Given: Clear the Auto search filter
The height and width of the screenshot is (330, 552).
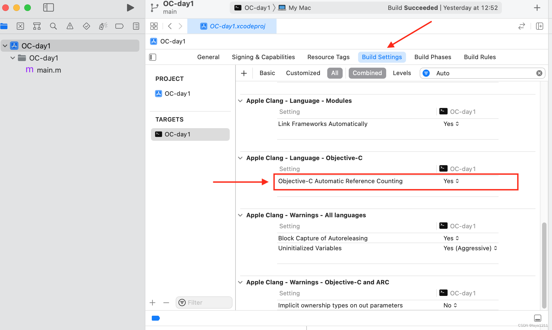Looking at the screenshot, I should (x=539, y=73).
